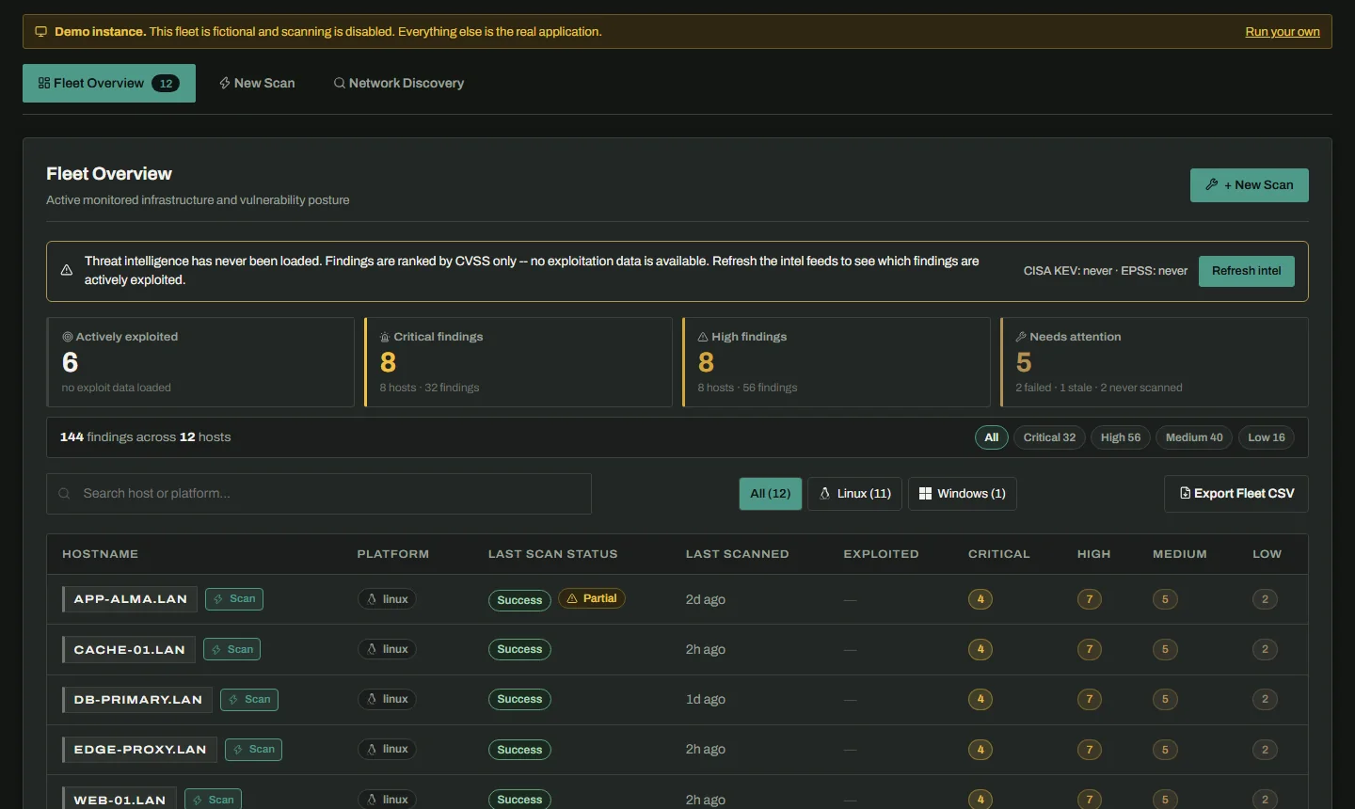Open the Network Discovery tab
Viewport: 1355px width, 809px height.
tap(399, 83)
